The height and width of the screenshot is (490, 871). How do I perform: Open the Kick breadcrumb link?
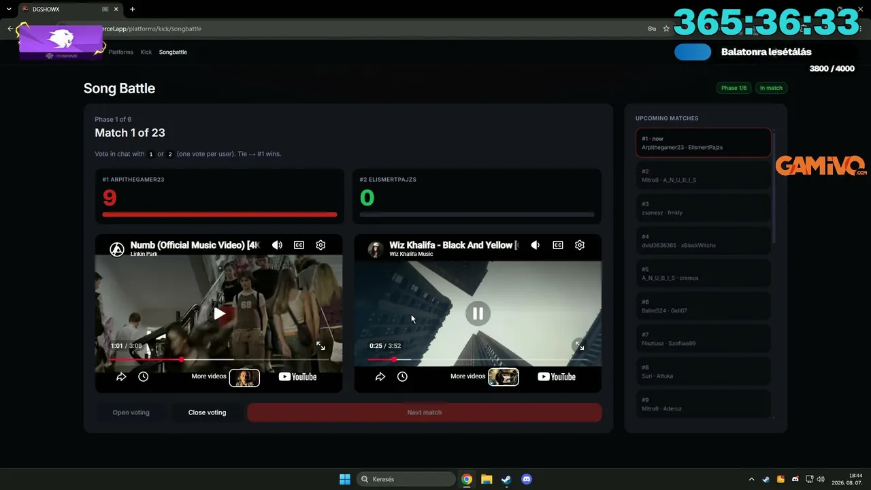pyautogui.click(x=146, y=52)
